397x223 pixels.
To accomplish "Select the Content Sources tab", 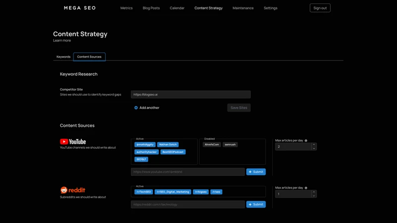I will (89, 56).
